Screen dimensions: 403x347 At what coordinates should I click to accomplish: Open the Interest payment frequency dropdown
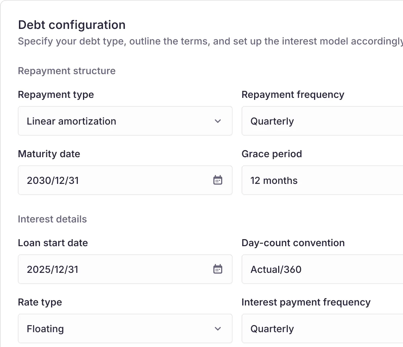tap(322, 329)
